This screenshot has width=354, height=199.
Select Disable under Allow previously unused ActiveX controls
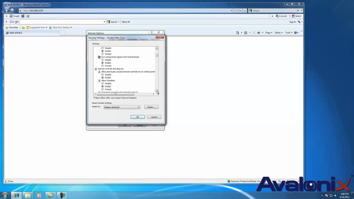point(103,75)
